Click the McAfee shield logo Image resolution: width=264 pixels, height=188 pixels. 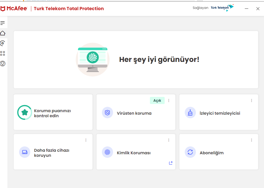3,9
